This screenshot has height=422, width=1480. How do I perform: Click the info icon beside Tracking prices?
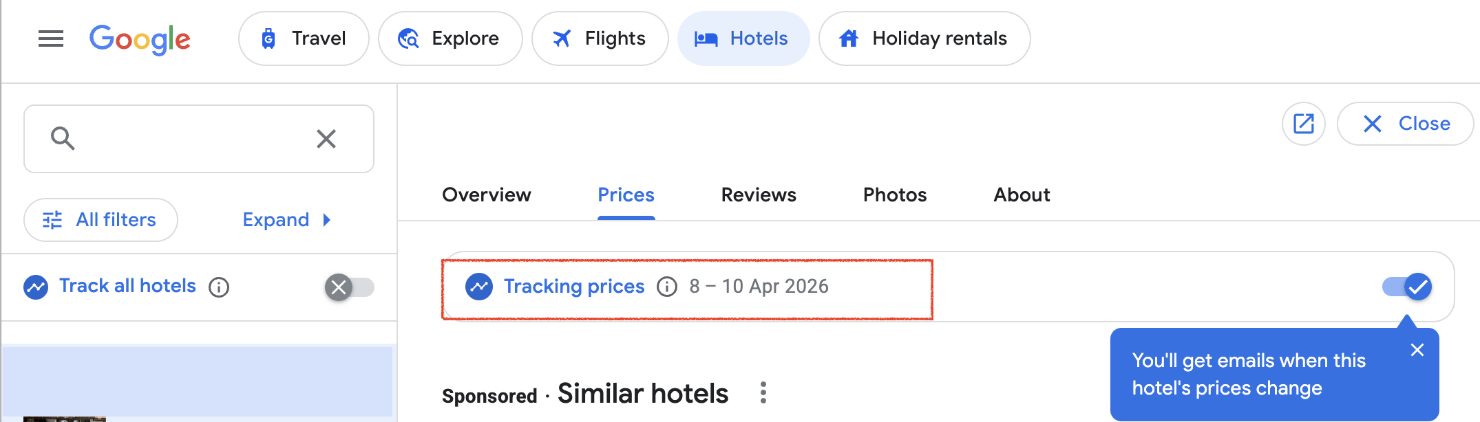click(x=666, y=287)
